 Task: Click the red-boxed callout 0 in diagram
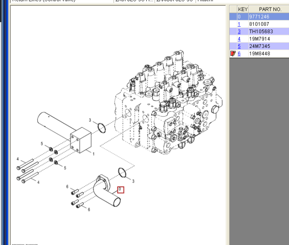(120, 190)
